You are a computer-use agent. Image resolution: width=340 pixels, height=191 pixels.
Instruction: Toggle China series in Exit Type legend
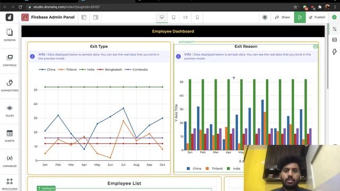click(47, 70)
